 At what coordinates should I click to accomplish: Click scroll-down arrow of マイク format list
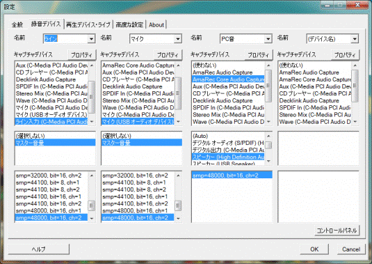click(x=179, y=218)
